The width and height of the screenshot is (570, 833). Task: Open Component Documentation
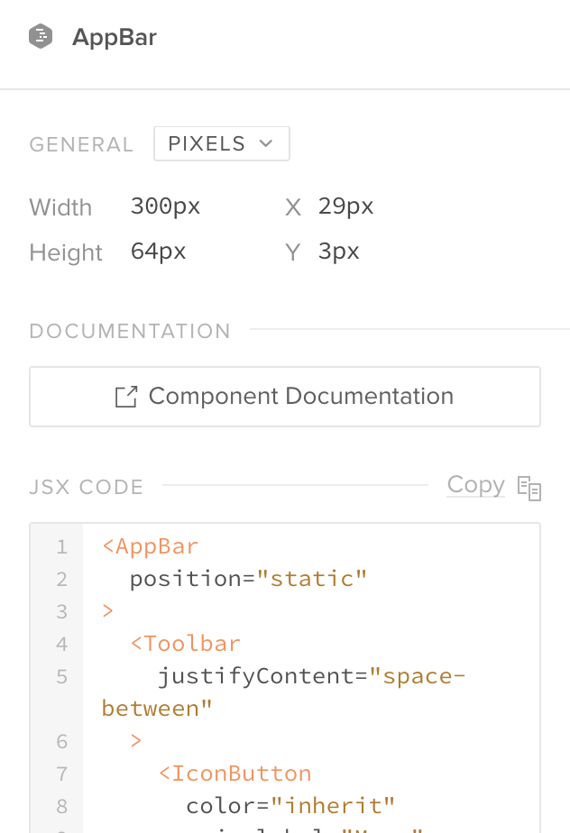click(x=285, y=397)
